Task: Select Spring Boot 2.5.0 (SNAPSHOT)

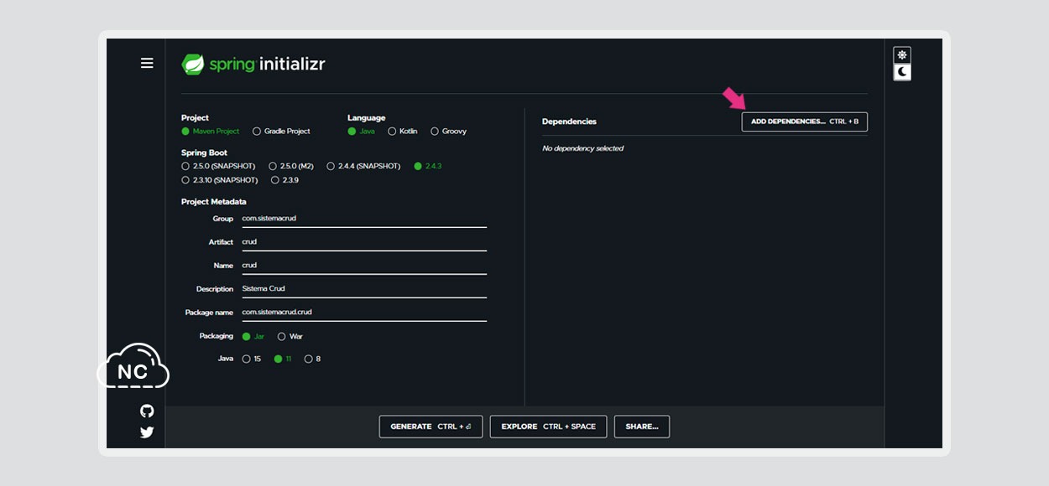Action: coord(218,166)
